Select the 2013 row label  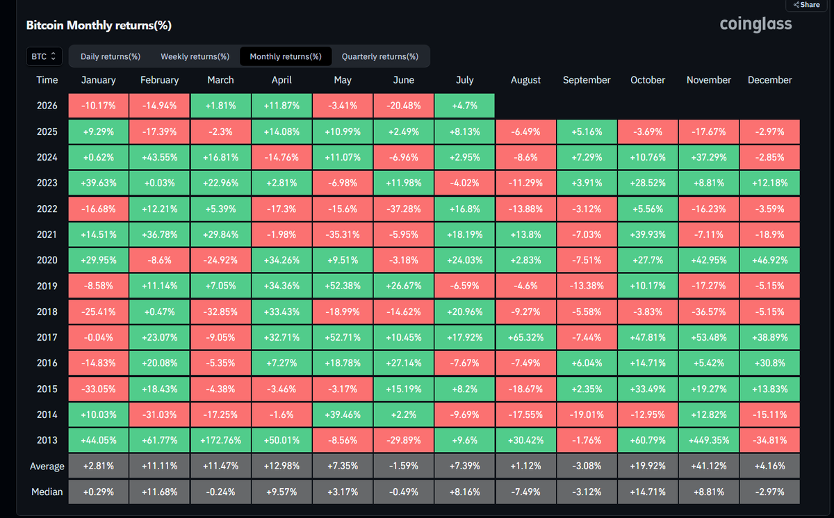(47, 441)
